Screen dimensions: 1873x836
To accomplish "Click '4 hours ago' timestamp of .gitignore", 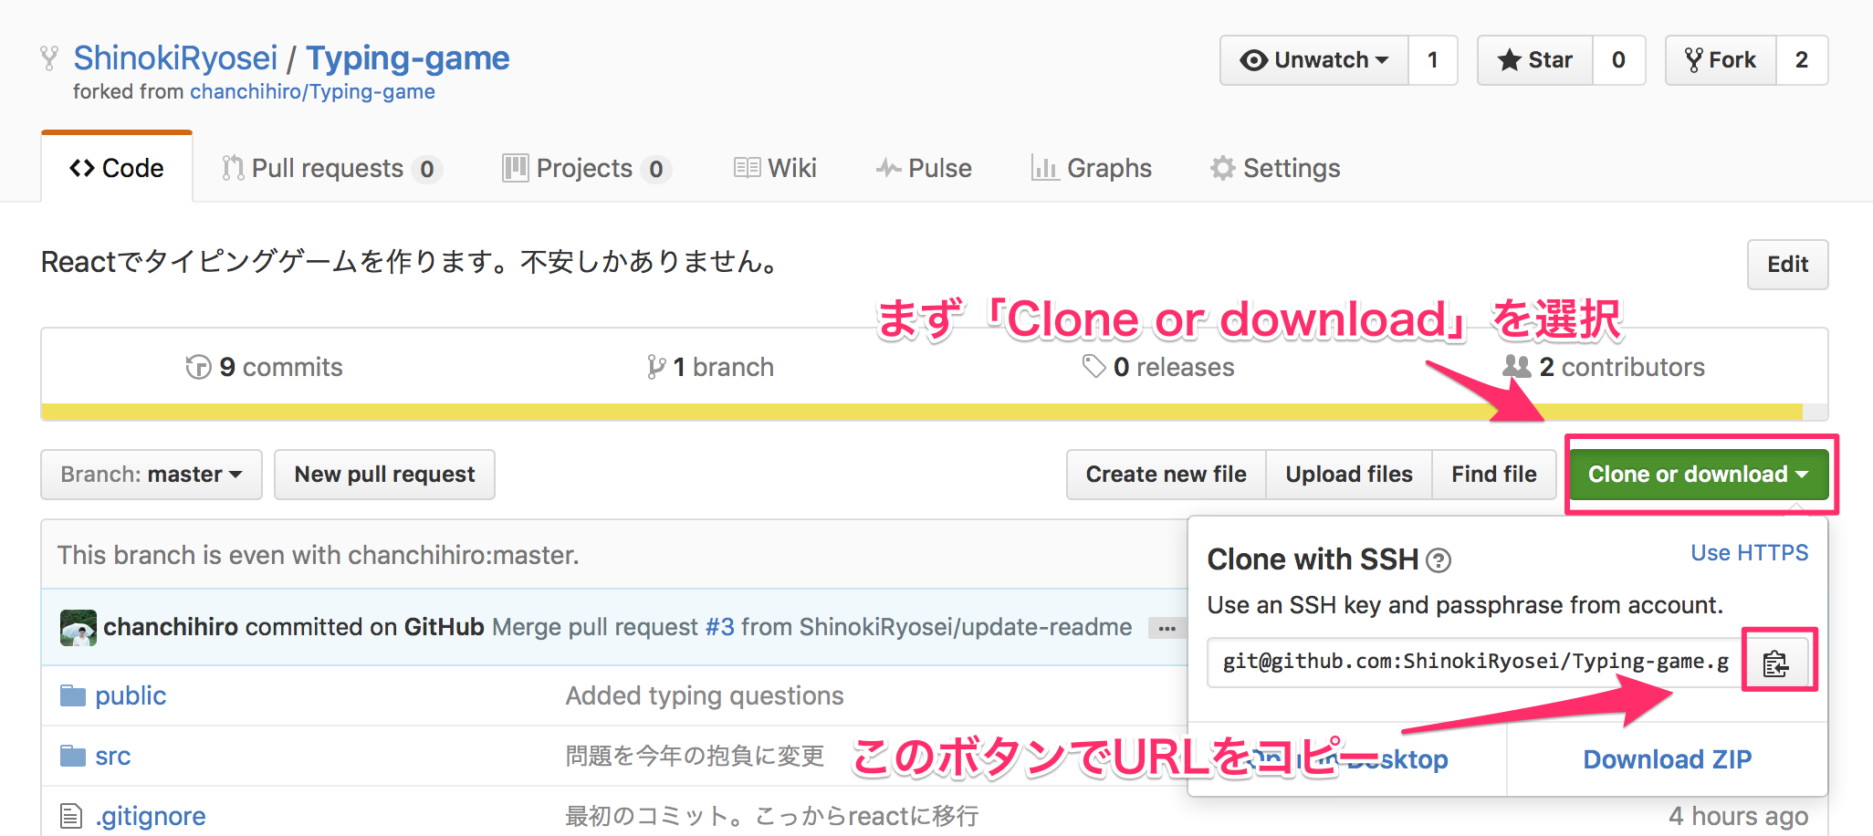I will pos(1738,816).
